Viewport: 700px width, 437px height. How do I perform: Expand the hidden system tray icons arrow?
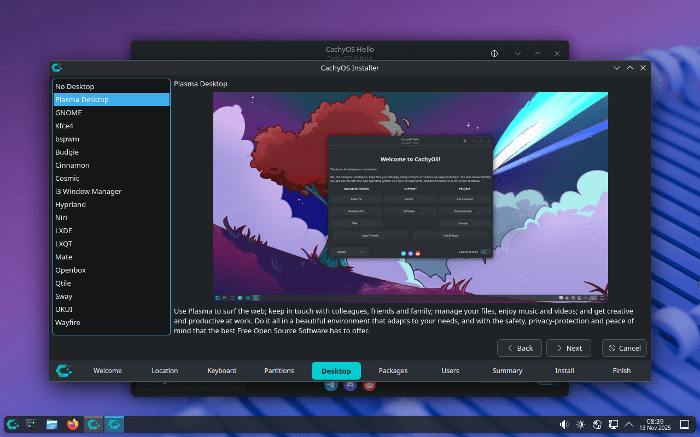629,424
